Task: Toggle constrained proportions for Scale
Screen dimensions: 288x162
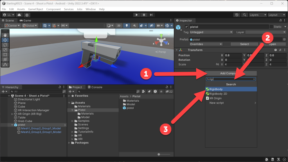Action: point(217,64)
